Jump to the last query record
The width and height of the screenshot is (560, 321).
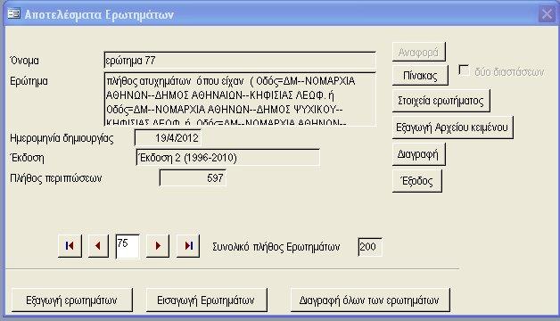(188, 246)
